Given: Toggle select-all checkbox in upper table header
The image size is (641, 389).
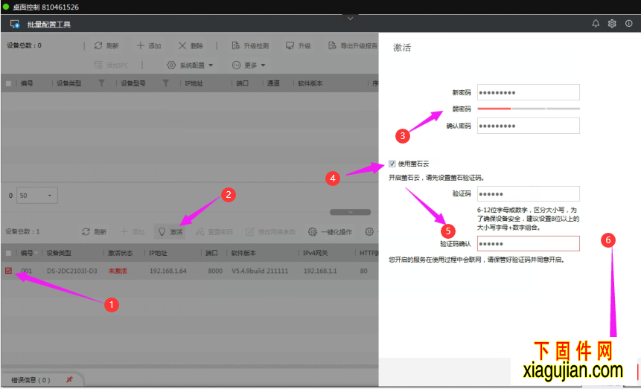Looking at the screenshot, I should click(8, 83).
